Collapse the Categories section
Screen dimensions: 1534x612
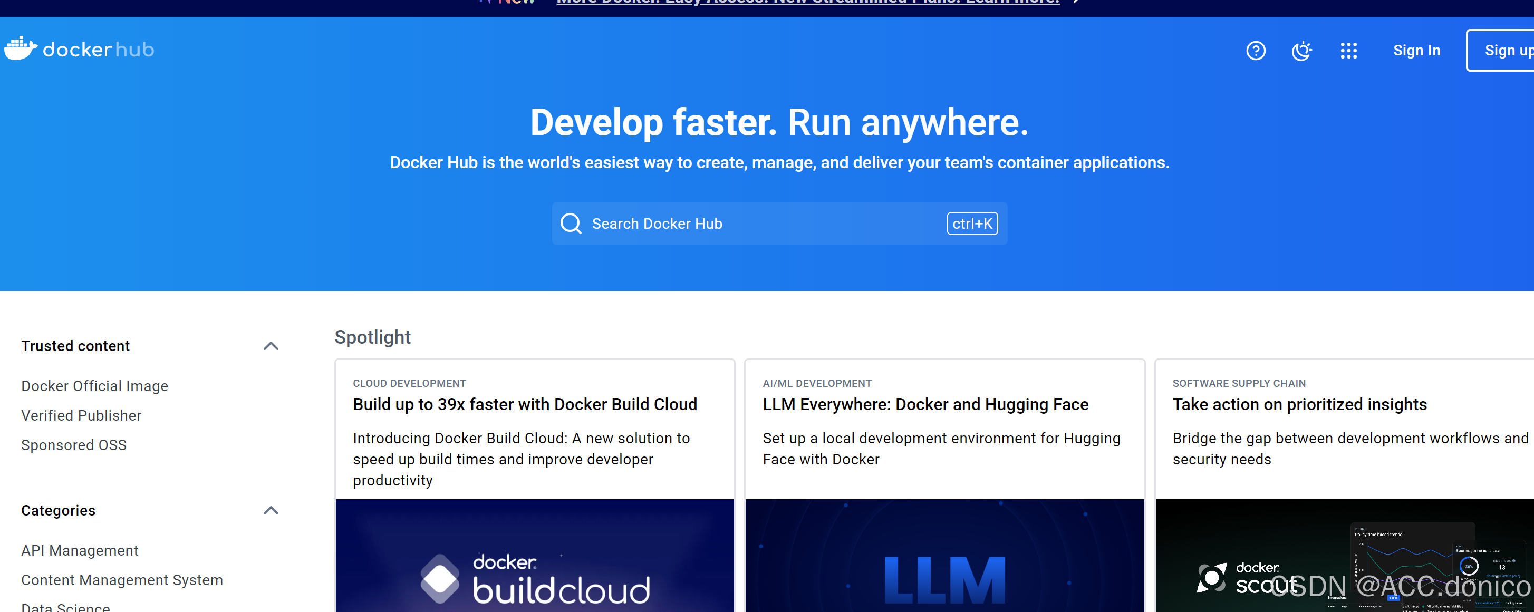[x=271, y=510]
